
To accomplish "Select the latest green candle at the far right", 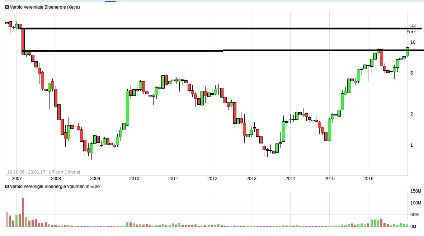I will (x=407, y=52).
